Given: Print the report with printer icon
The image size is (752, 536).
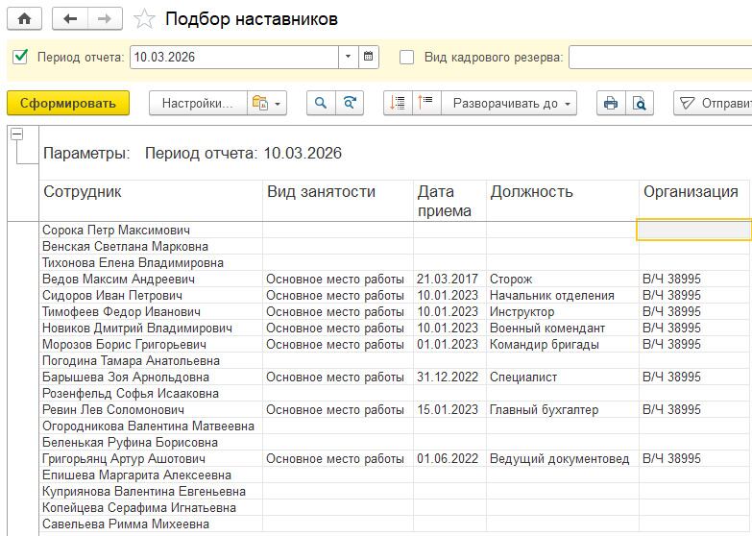Looking at the screenshot, I should point(610,103).
